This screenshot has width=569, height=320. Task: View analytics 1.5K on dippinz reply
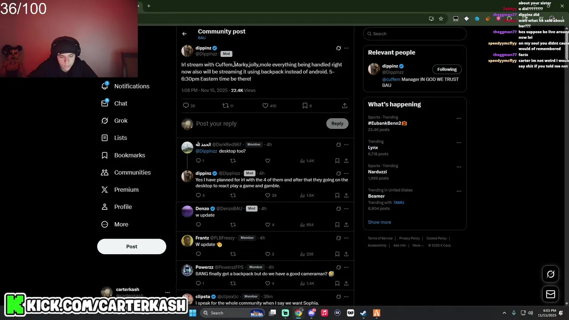tap(307, 196)
